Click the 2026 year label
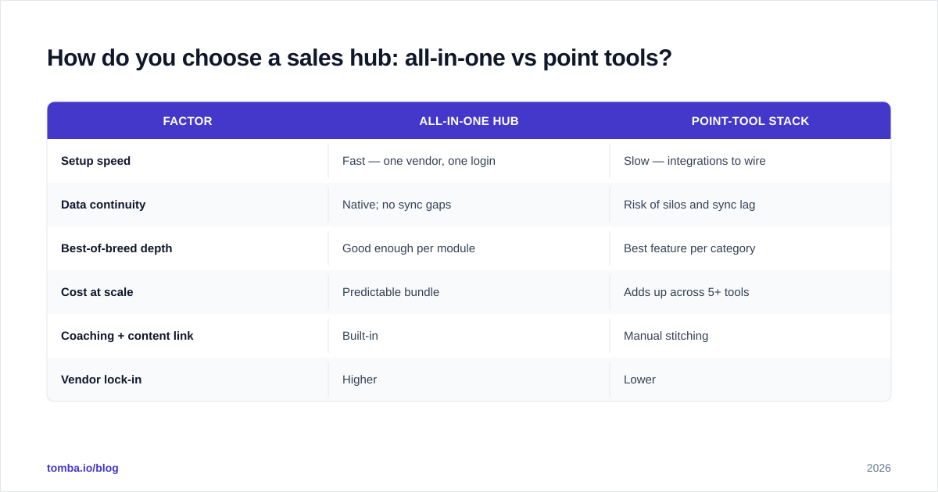This screenshot has width=938, height=492. pos(879,468)
